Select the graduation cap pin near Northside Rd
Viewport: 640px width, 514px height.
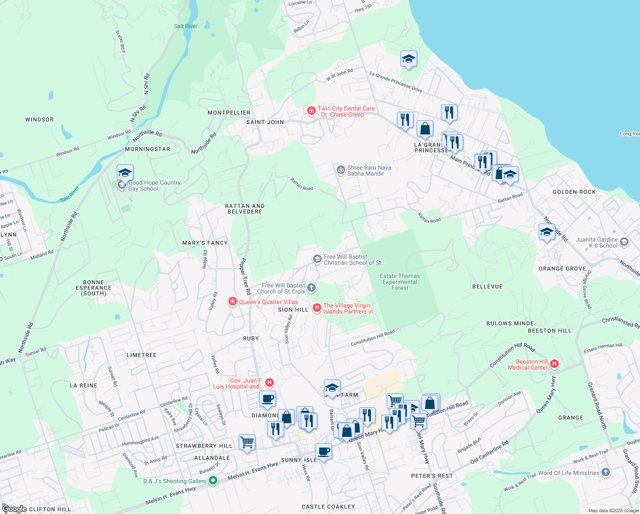click(x=547, y=231)
